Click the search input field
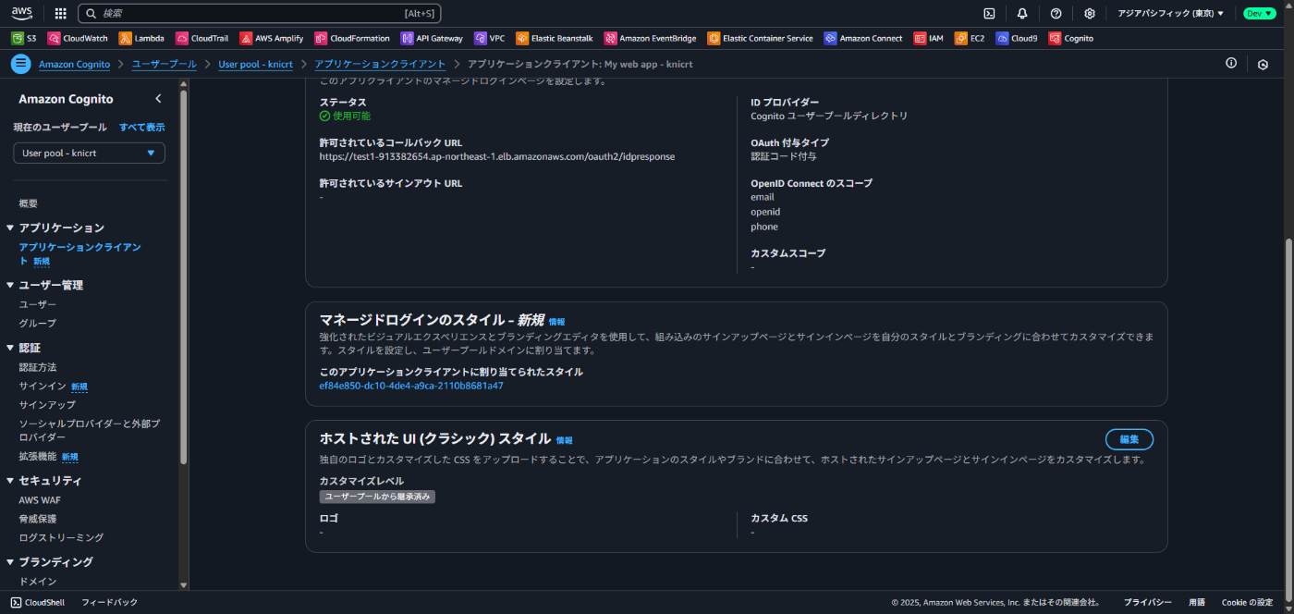1294x614 pixels. click(x=259, y=13)
